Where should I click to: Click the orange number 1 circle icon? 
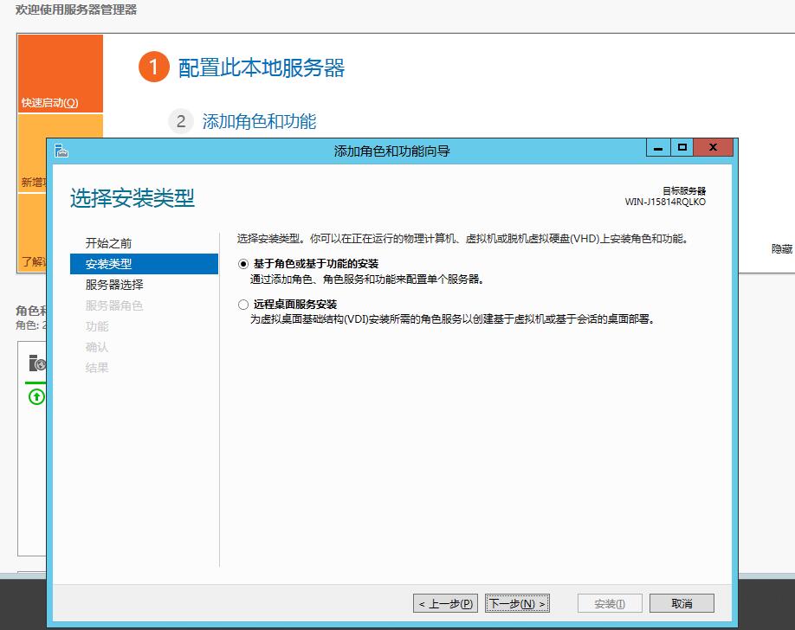[153, 67]
